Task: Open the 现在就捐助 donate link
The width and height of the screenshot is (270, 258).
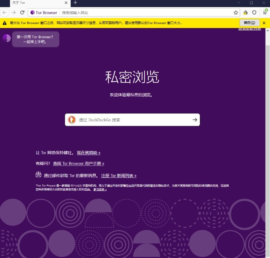Action: coord(88,153)
